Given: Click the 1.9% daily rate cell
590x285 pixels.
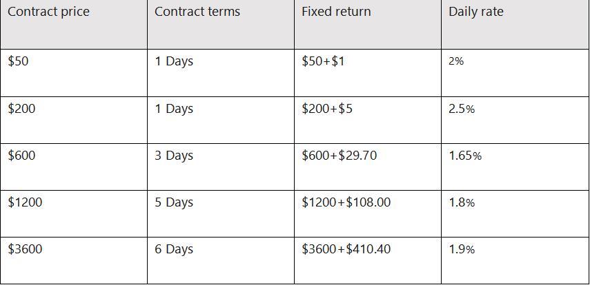Looking at the screenshot, I should [x=462, y=249].
